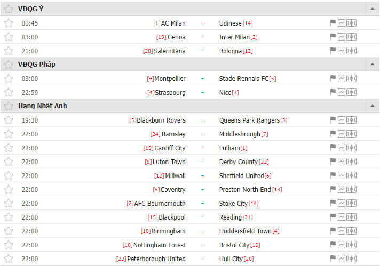Open the pitch icon for Blackburn Rovers match
The width and height of the screenshot is (380, 266).
click(x=351, y=120)
